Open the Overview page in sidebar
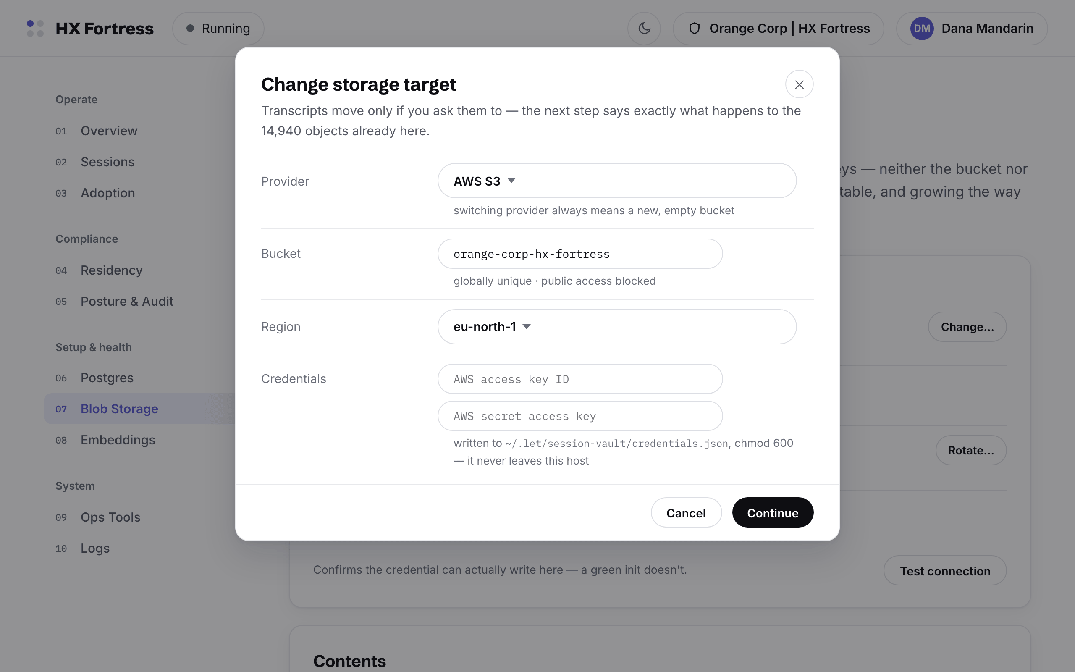The width and height of the screenshot is (1075, 672). pos(140,131)
